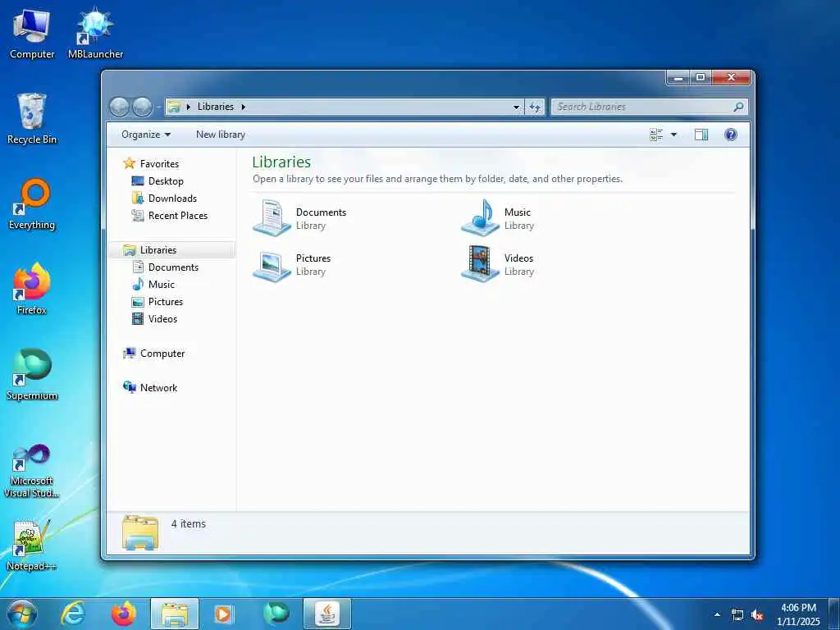840x630 pixels.
Task: Select Pictures in the navigation tree
Action: point(166,302)
